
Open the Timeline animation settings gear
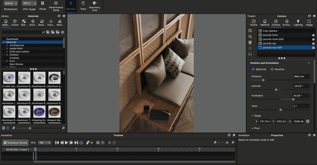(x=98, y=143)
